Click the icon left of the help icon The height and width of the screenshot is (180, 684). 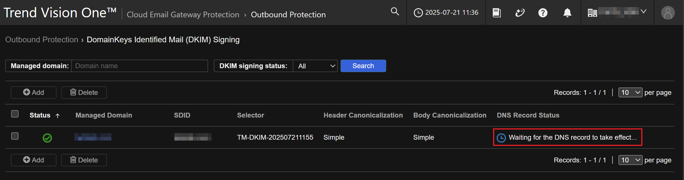[520, 13]
